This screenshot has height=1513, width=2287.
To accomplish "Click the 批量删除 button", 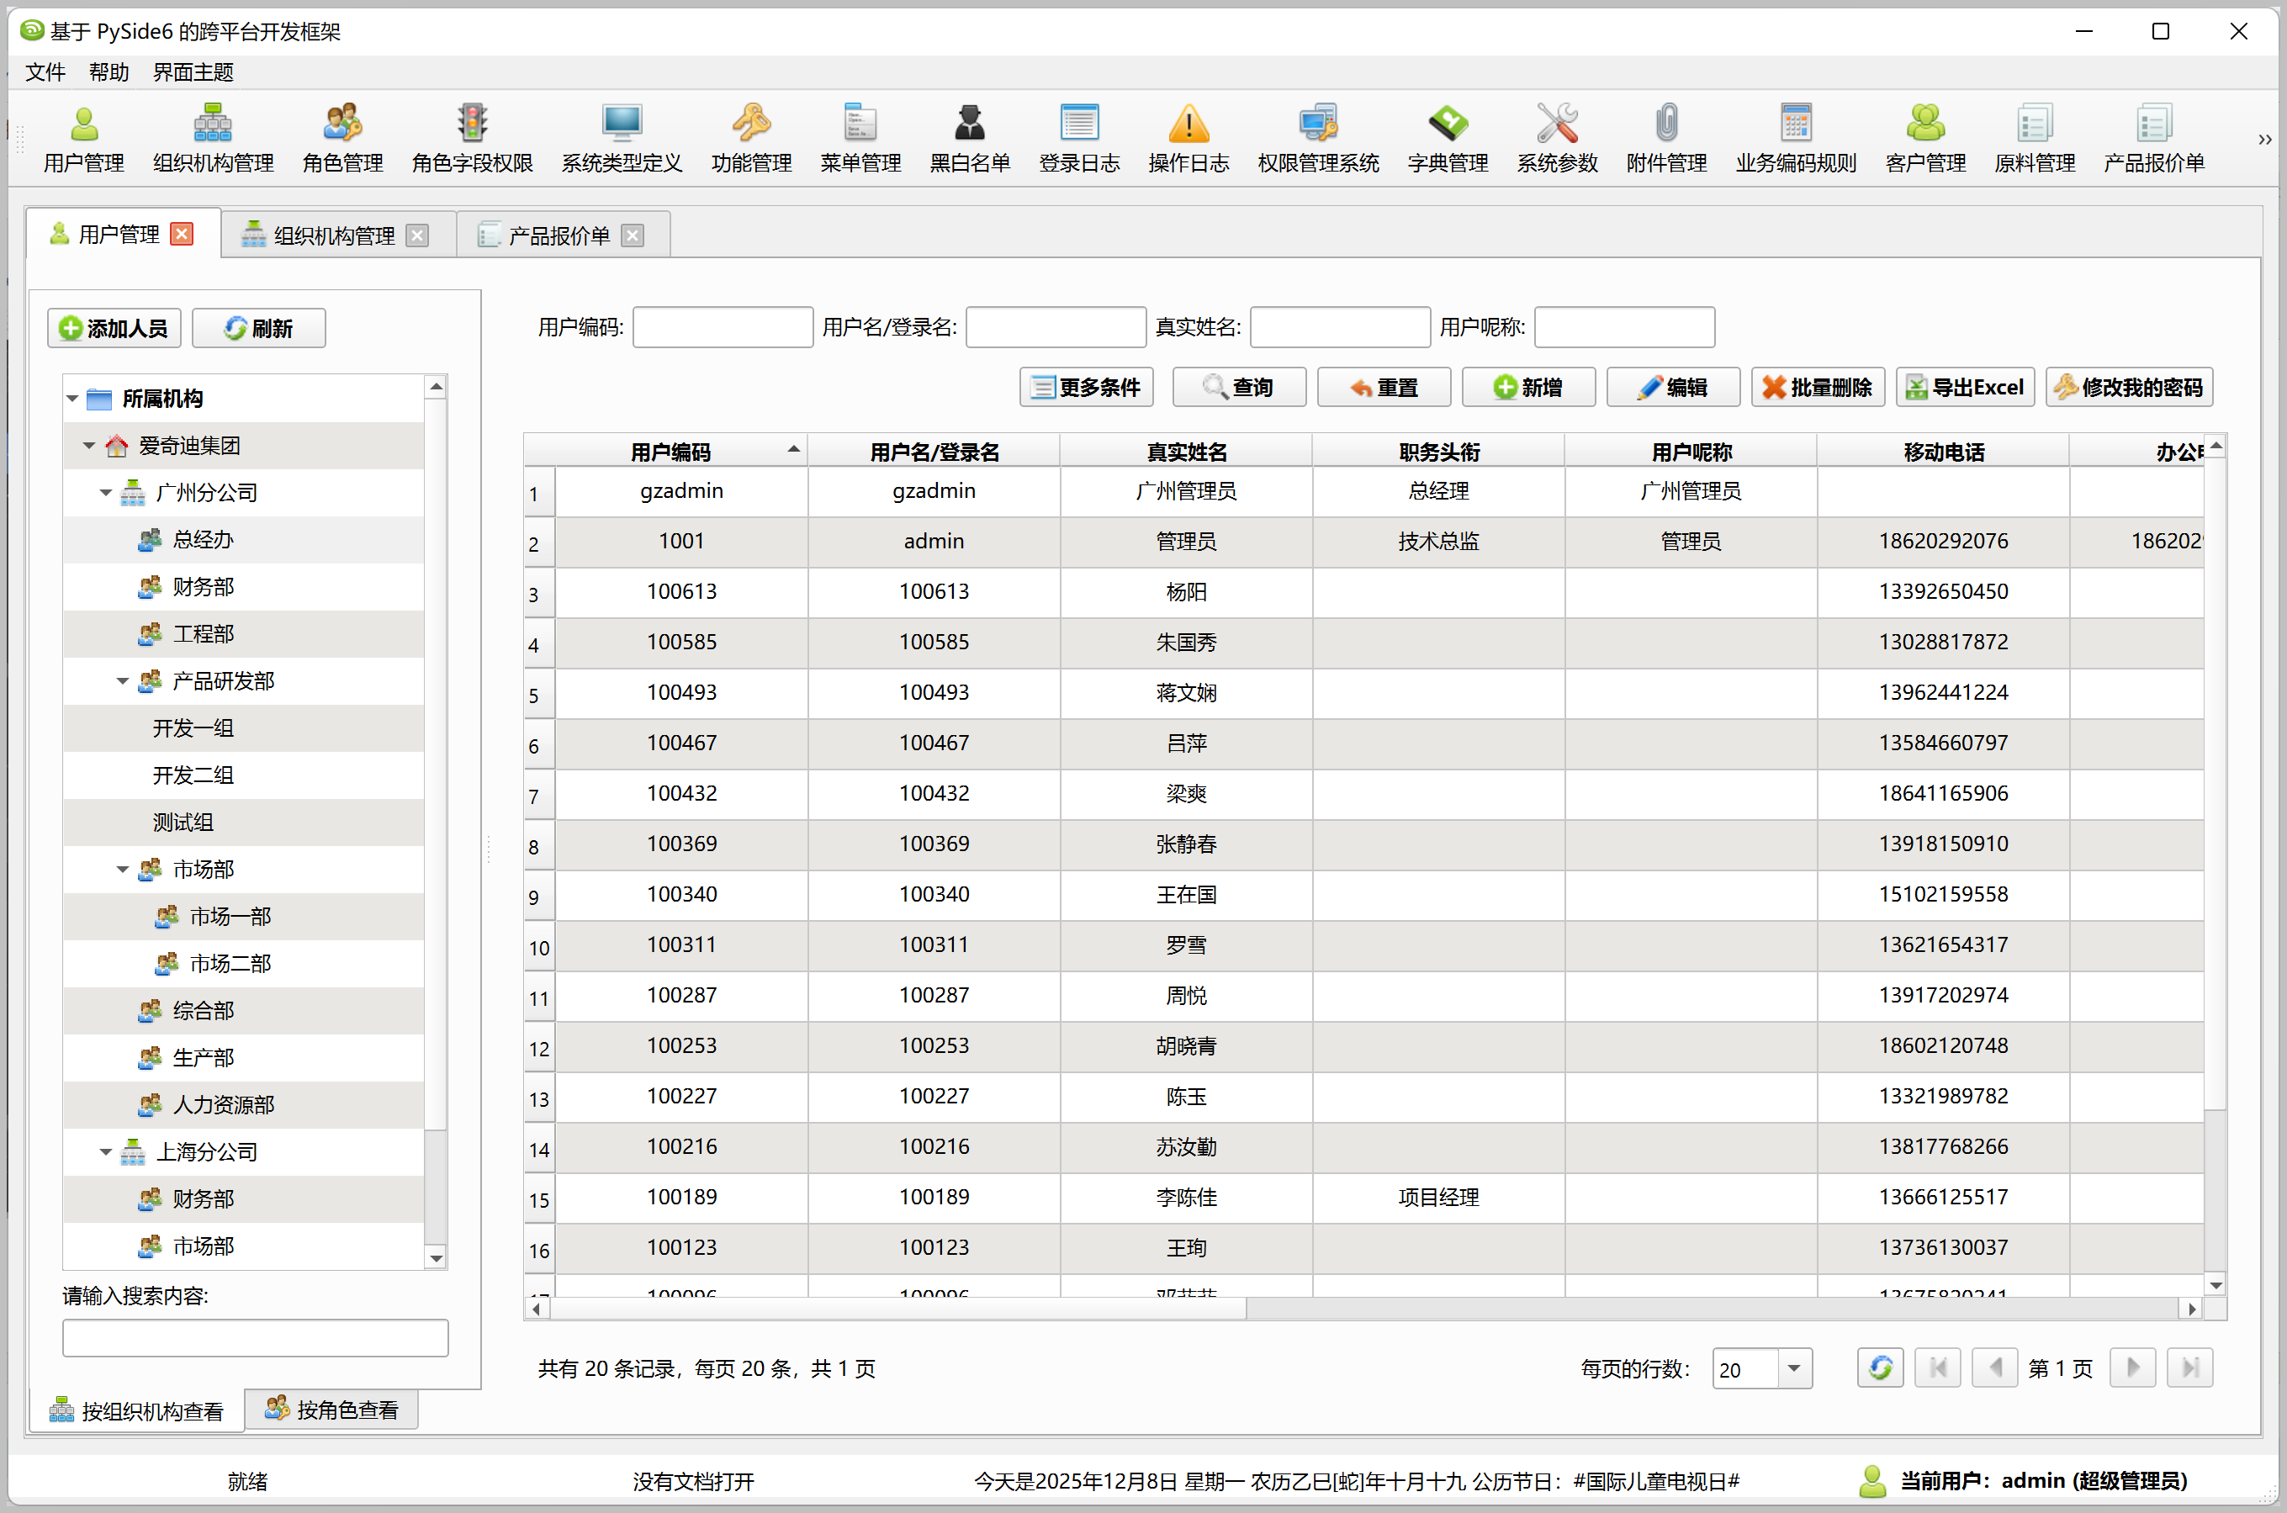I will pyautogui.click(x=1817, y=387).
